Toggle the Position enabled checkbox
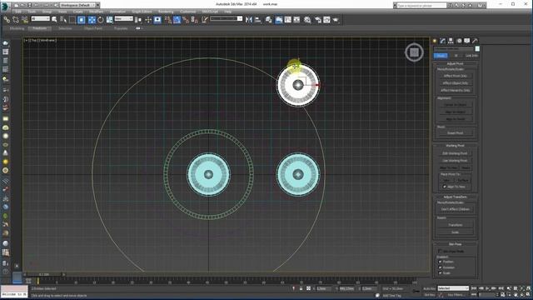533x300 pixels. pos(441,262)
